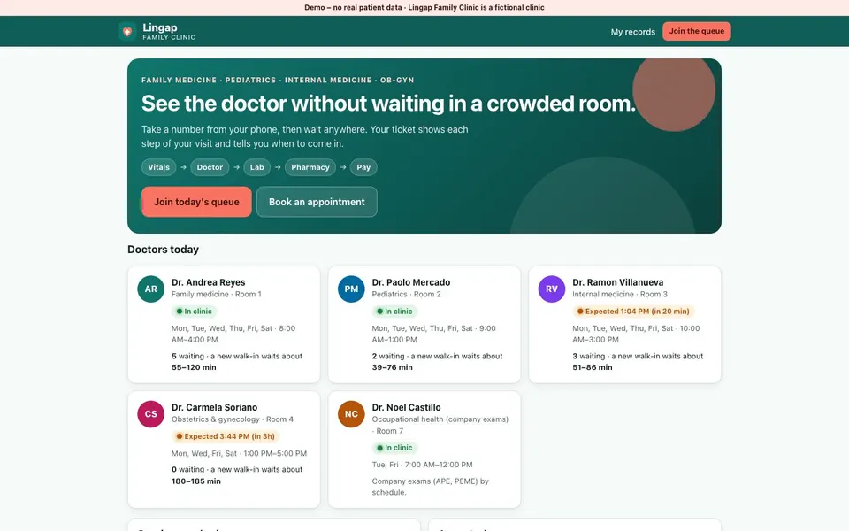This screenshot has width=849, height=531.
Task: Click Tue, Fri 7:00 AM–12:00 PM schedule
Action: [x=423, y=465]
